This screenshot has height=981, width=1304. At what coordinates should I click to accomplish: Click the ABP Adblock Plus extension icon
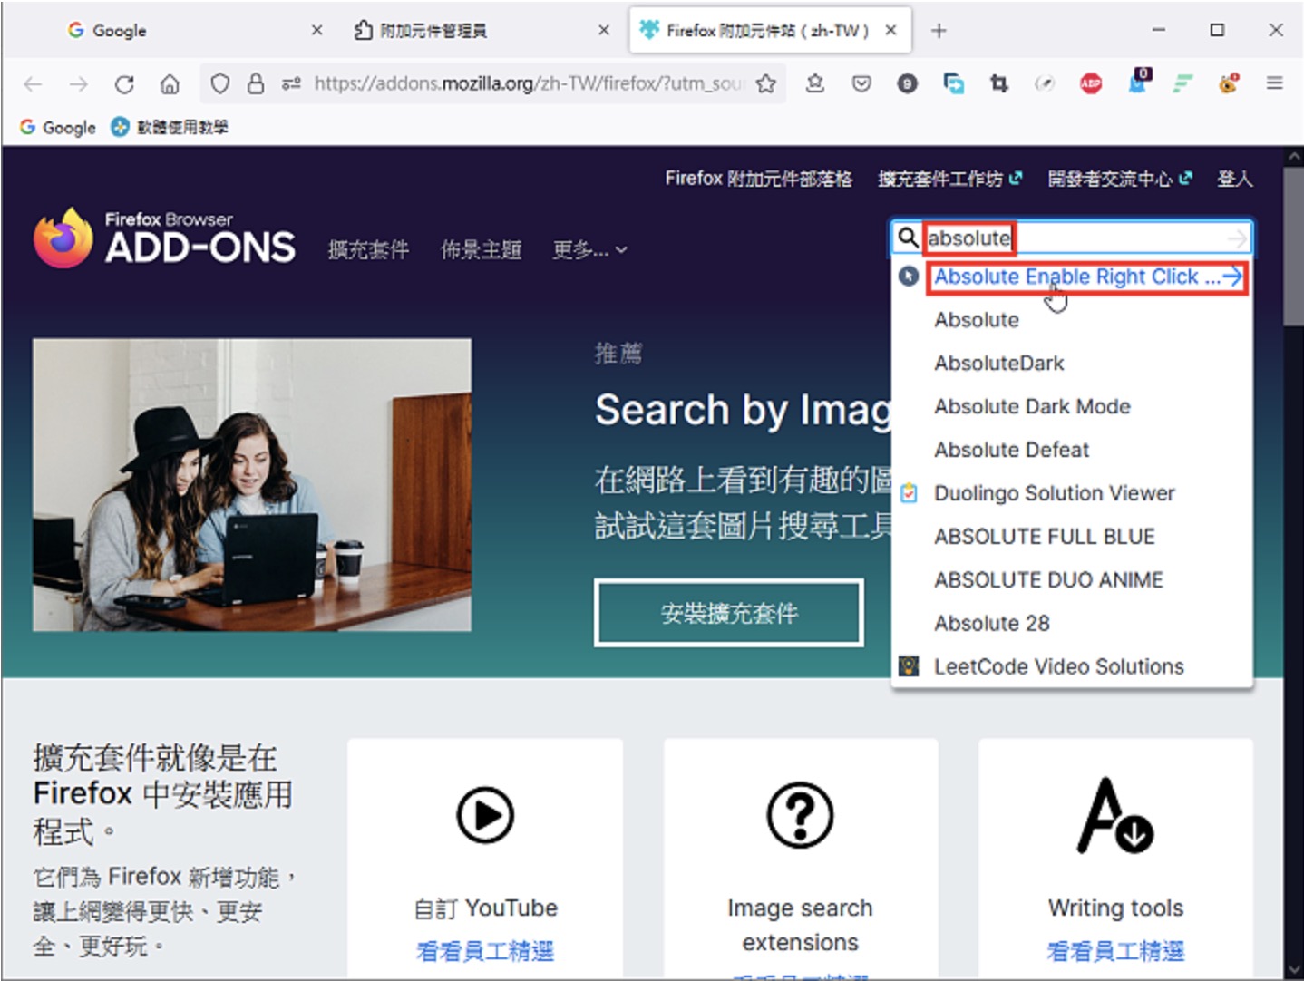[x=1091, y=84]
